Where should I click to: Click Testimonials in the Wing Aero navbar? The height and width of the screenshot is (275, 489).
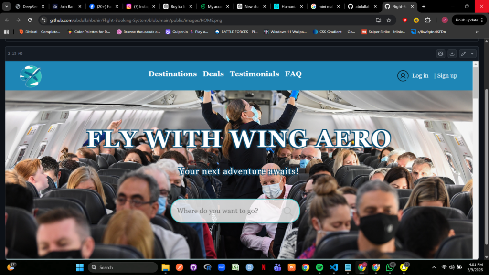pos(254,74)
